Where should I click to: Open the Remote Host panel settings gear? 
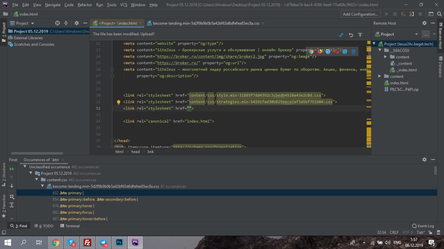(x=424, y=23)
